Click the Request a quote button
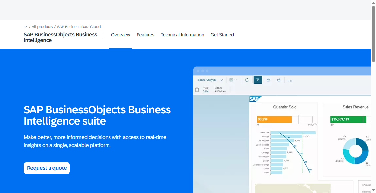 point(47,168)
